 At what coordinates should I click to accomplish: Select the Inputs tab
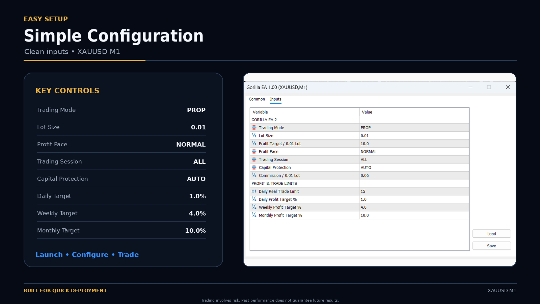point(275,99)
